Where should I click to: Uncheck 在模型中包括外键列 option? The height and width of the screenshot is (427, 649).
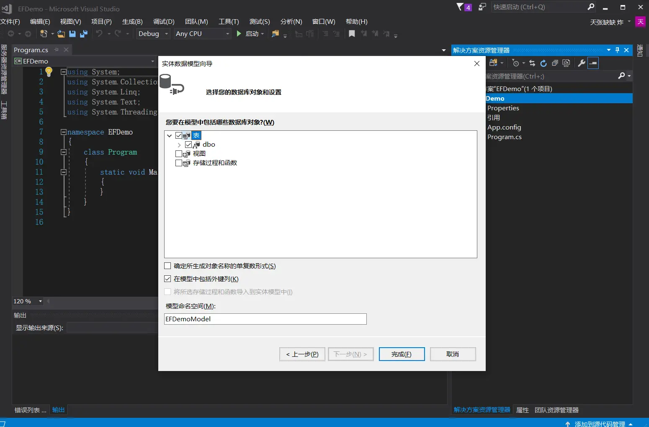tap(167, 279)
